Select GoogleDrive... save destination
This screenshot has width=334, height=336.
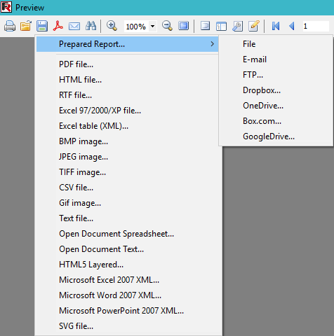pyautogui.click(x=269, y=136)
